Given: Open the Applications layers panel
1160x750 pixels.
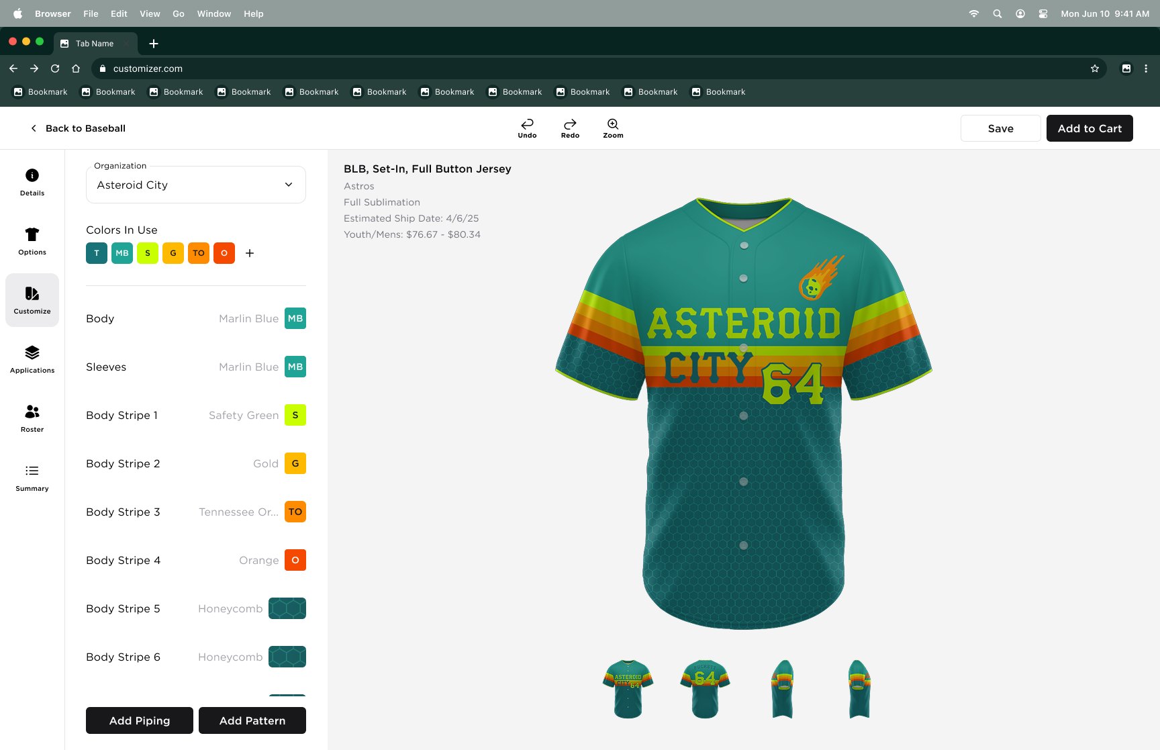Looking at the screenshot, I should point(32,359).
